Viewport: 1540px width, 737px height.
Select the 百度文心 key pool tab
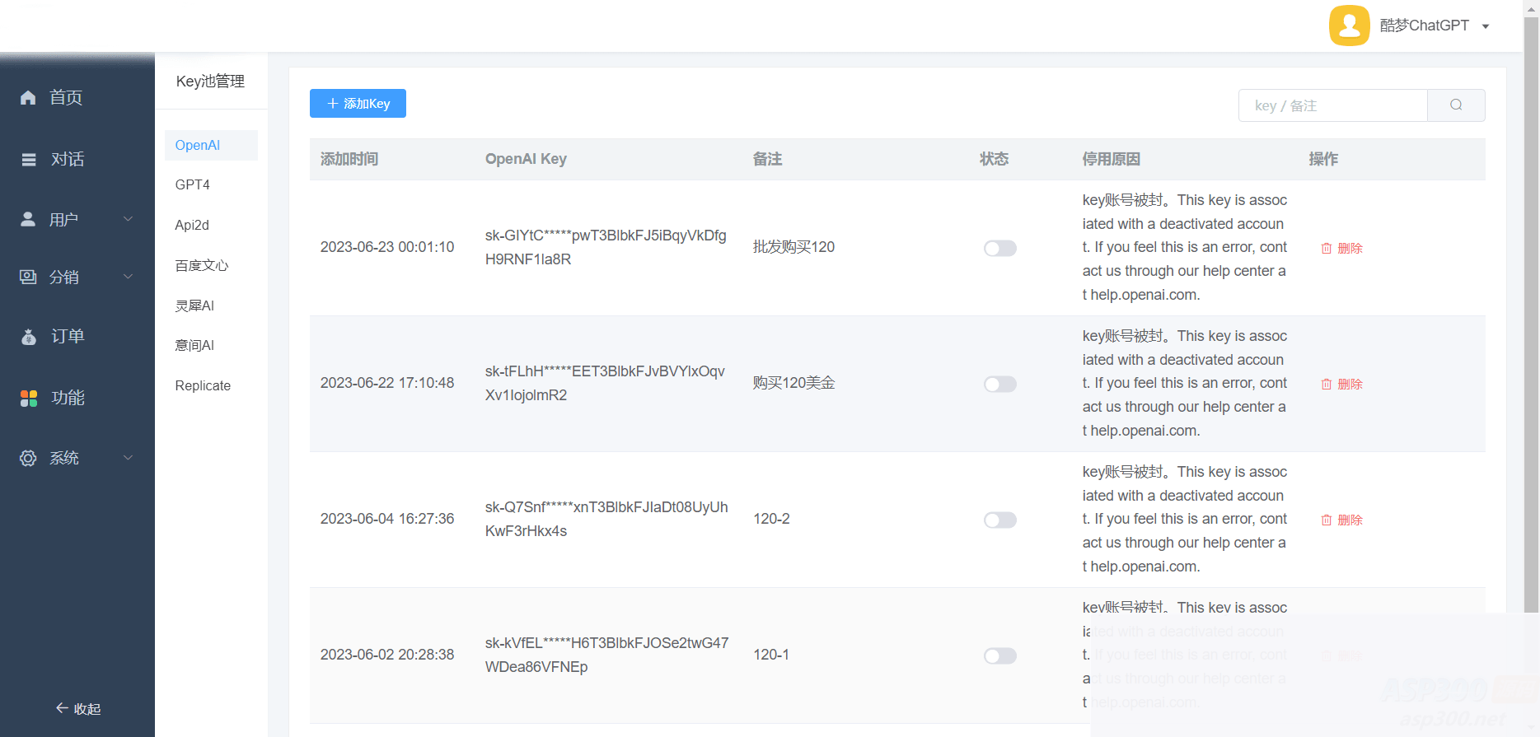click(x=202, y=265)
